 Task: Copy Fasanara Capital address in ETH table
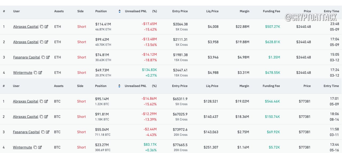[x=43, y=57]
